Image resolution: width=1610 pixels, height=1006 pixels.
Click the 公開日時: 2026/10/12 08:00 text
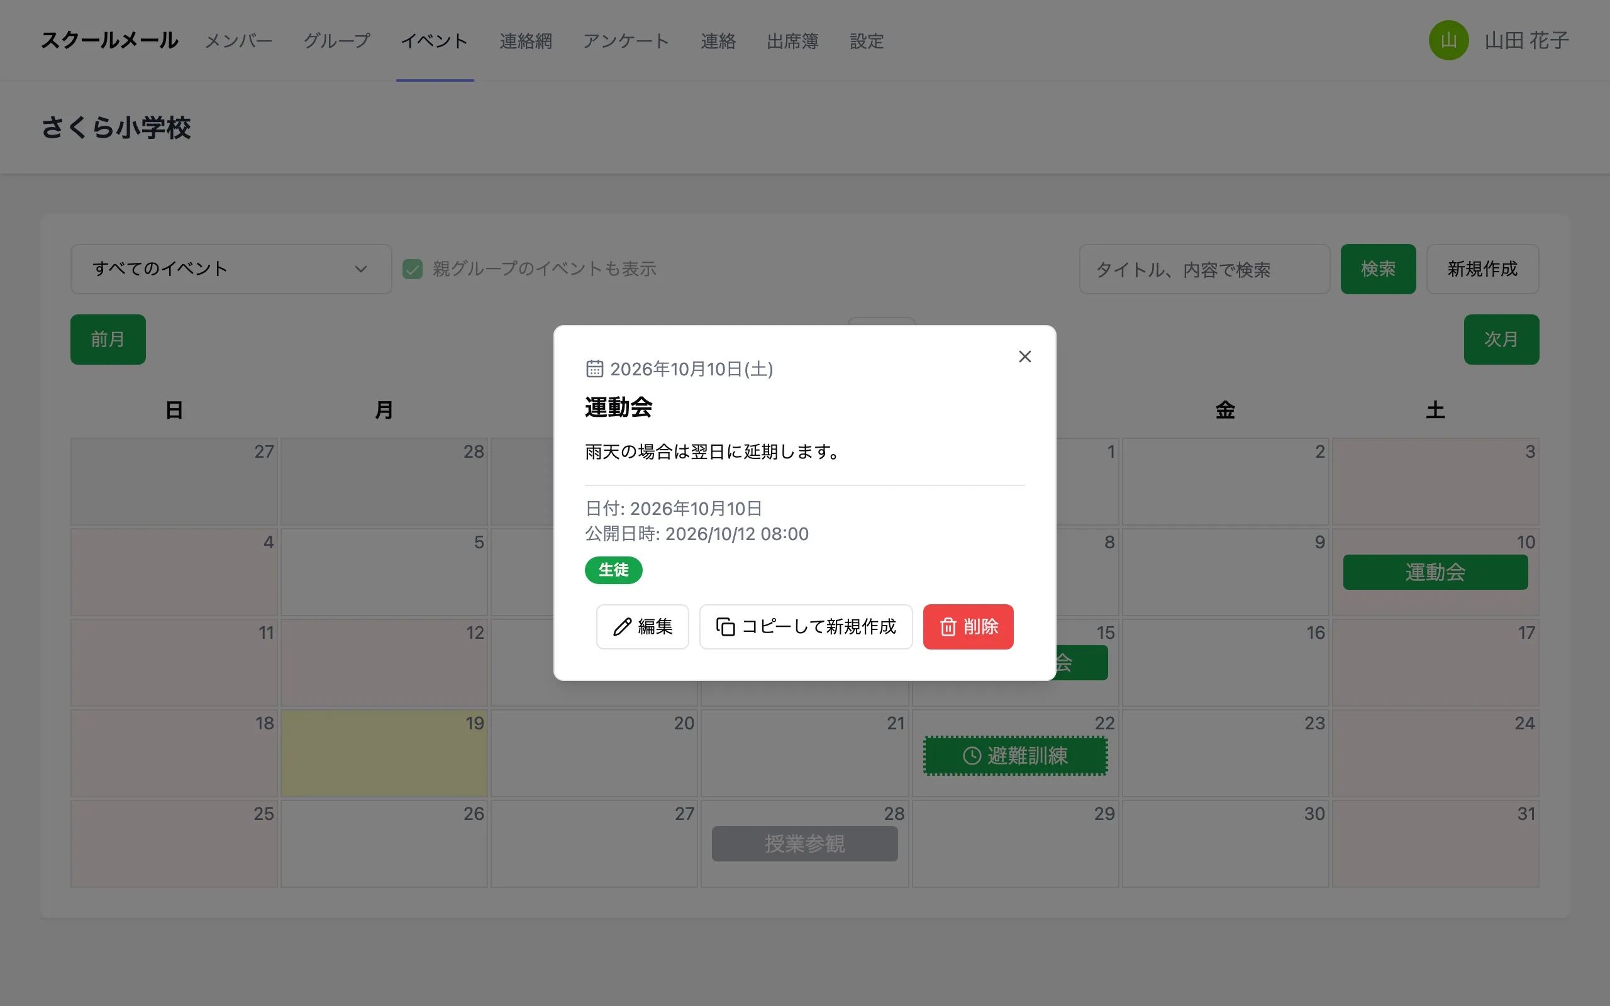pos(697,534)
